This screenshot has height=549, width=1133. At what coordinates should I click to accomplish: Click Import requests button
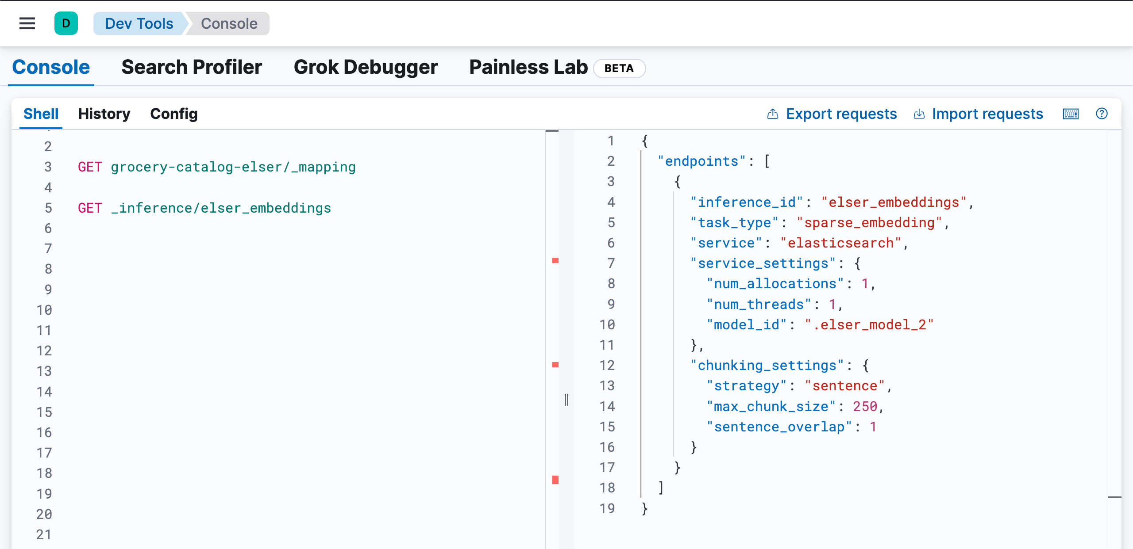coord(979,114)
